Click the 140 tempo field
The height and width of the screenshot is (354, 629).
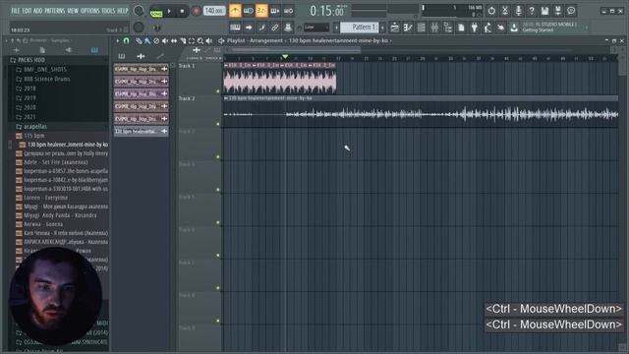click(214, 11)
